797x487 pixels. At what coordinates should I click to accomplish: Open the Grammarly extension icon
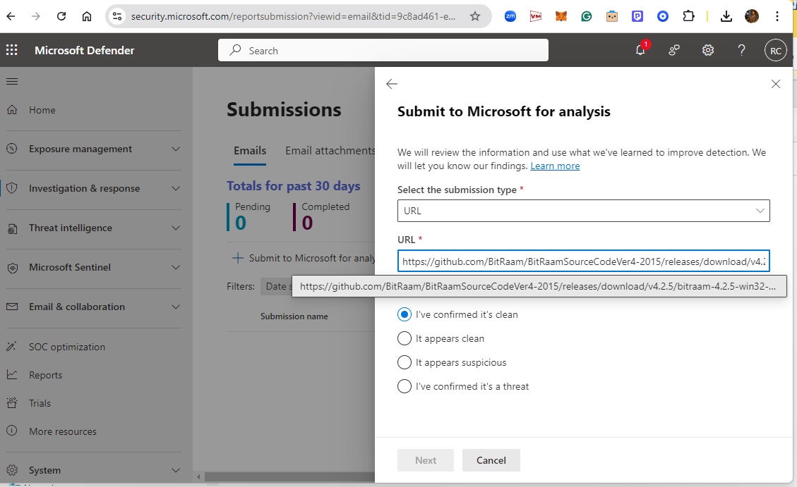586,16
